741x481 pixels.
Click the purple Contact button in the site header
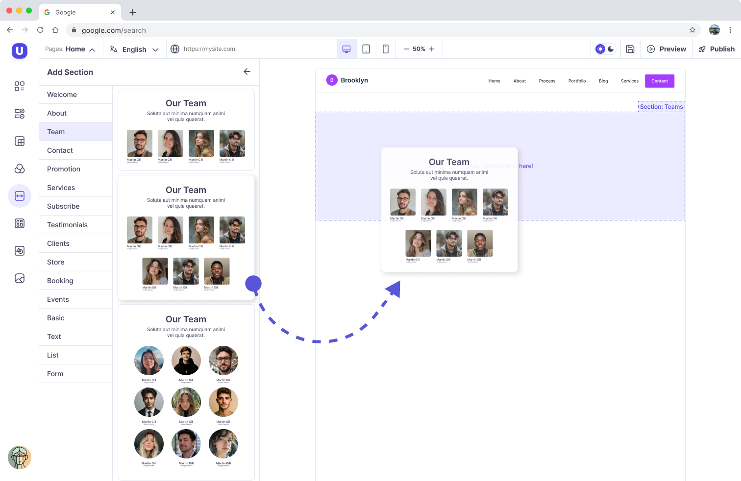point(659,80)
